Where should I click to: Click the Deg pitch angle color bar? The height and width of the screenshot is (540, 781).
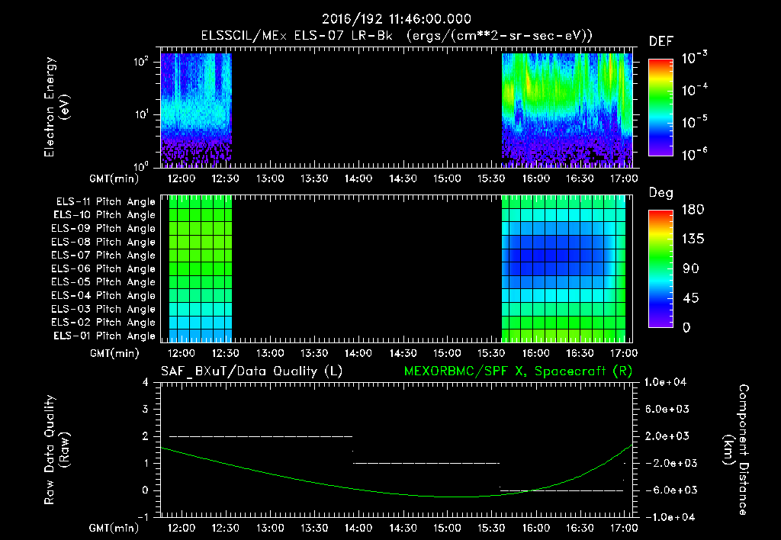tap(660, 269)
